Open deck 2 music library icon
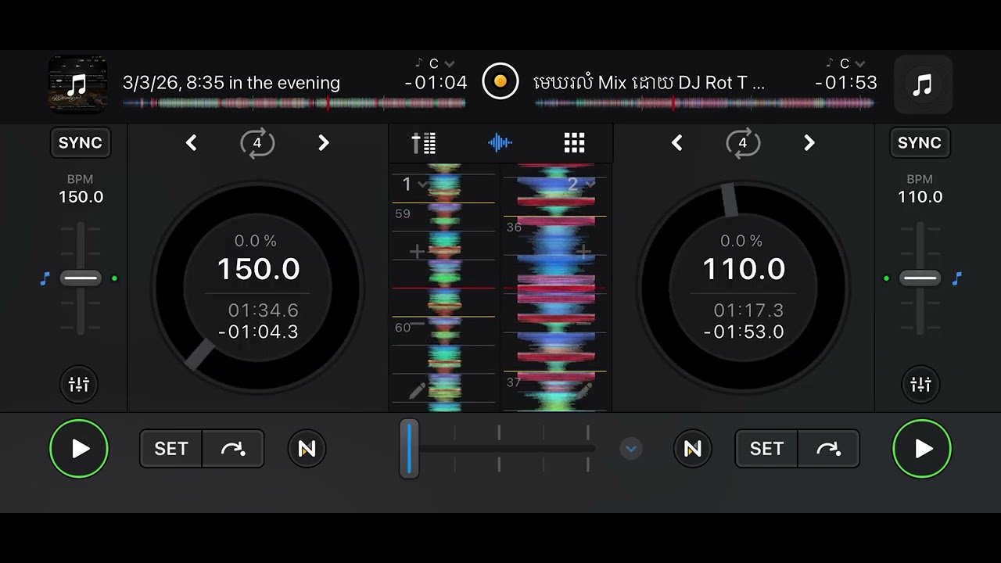Viewport: 1001px width, 563px height. (x=923, y=84)
